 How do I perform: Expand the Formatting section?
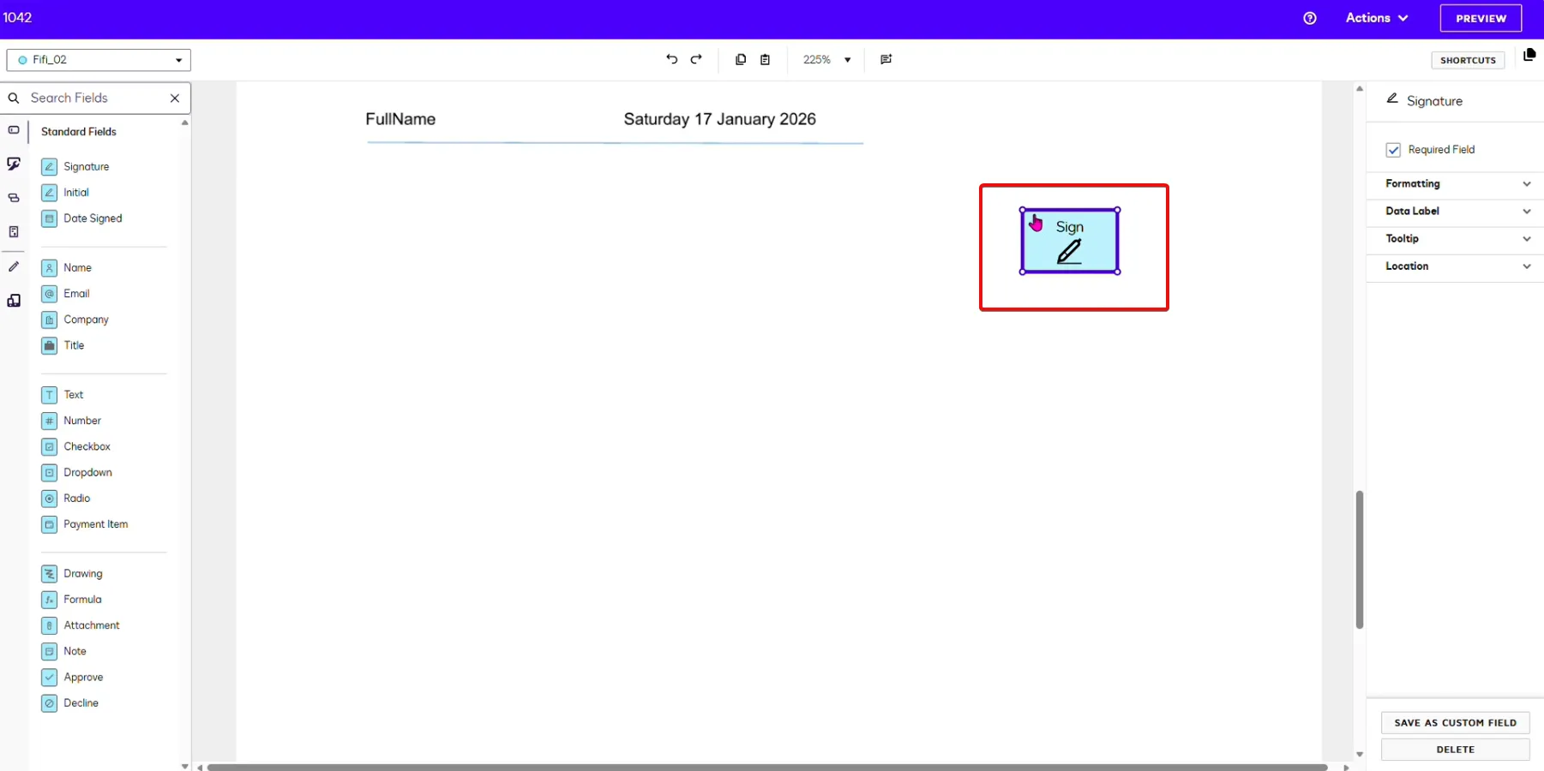pyautogui.click(x=1455, y=183)
